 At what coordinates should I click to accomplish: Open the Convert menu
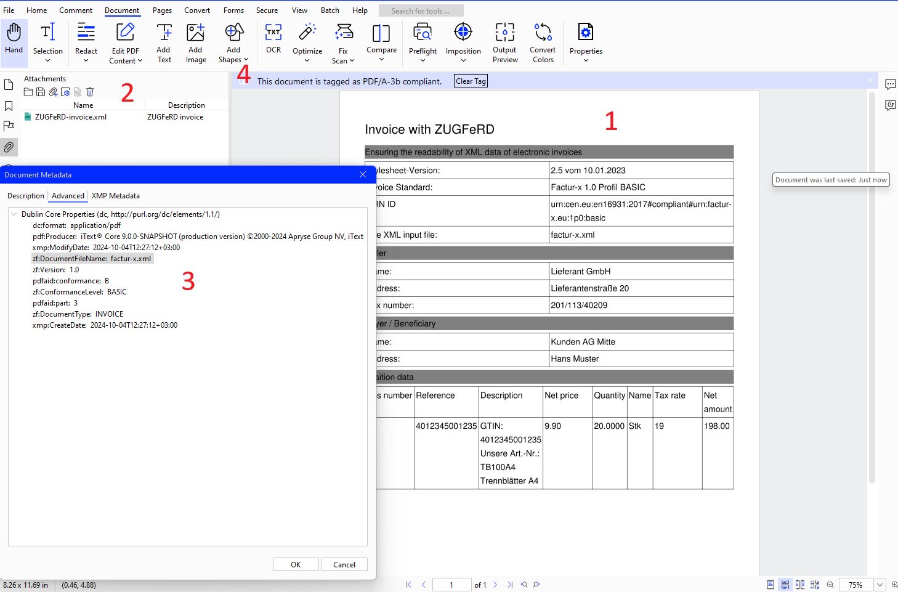pos(197,10)
